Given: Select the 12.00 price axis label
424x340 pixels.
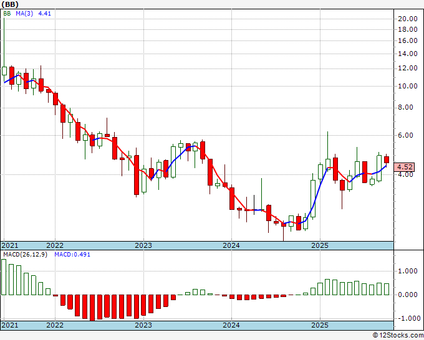Looking at the screenshot, I should 408,68.
